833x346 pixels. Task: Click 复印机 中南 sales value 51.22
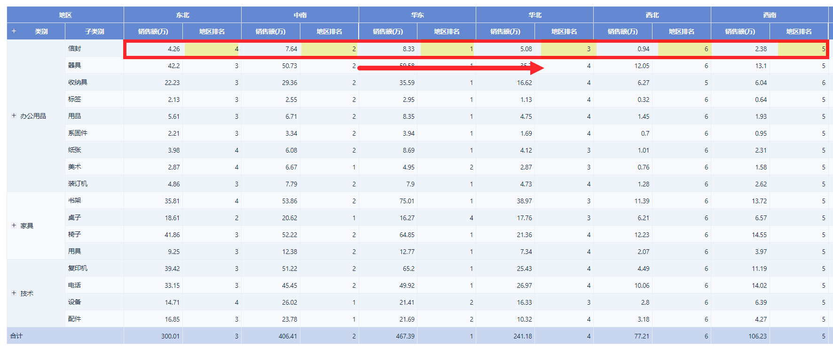pyautogui.click(x=290, y=269)
